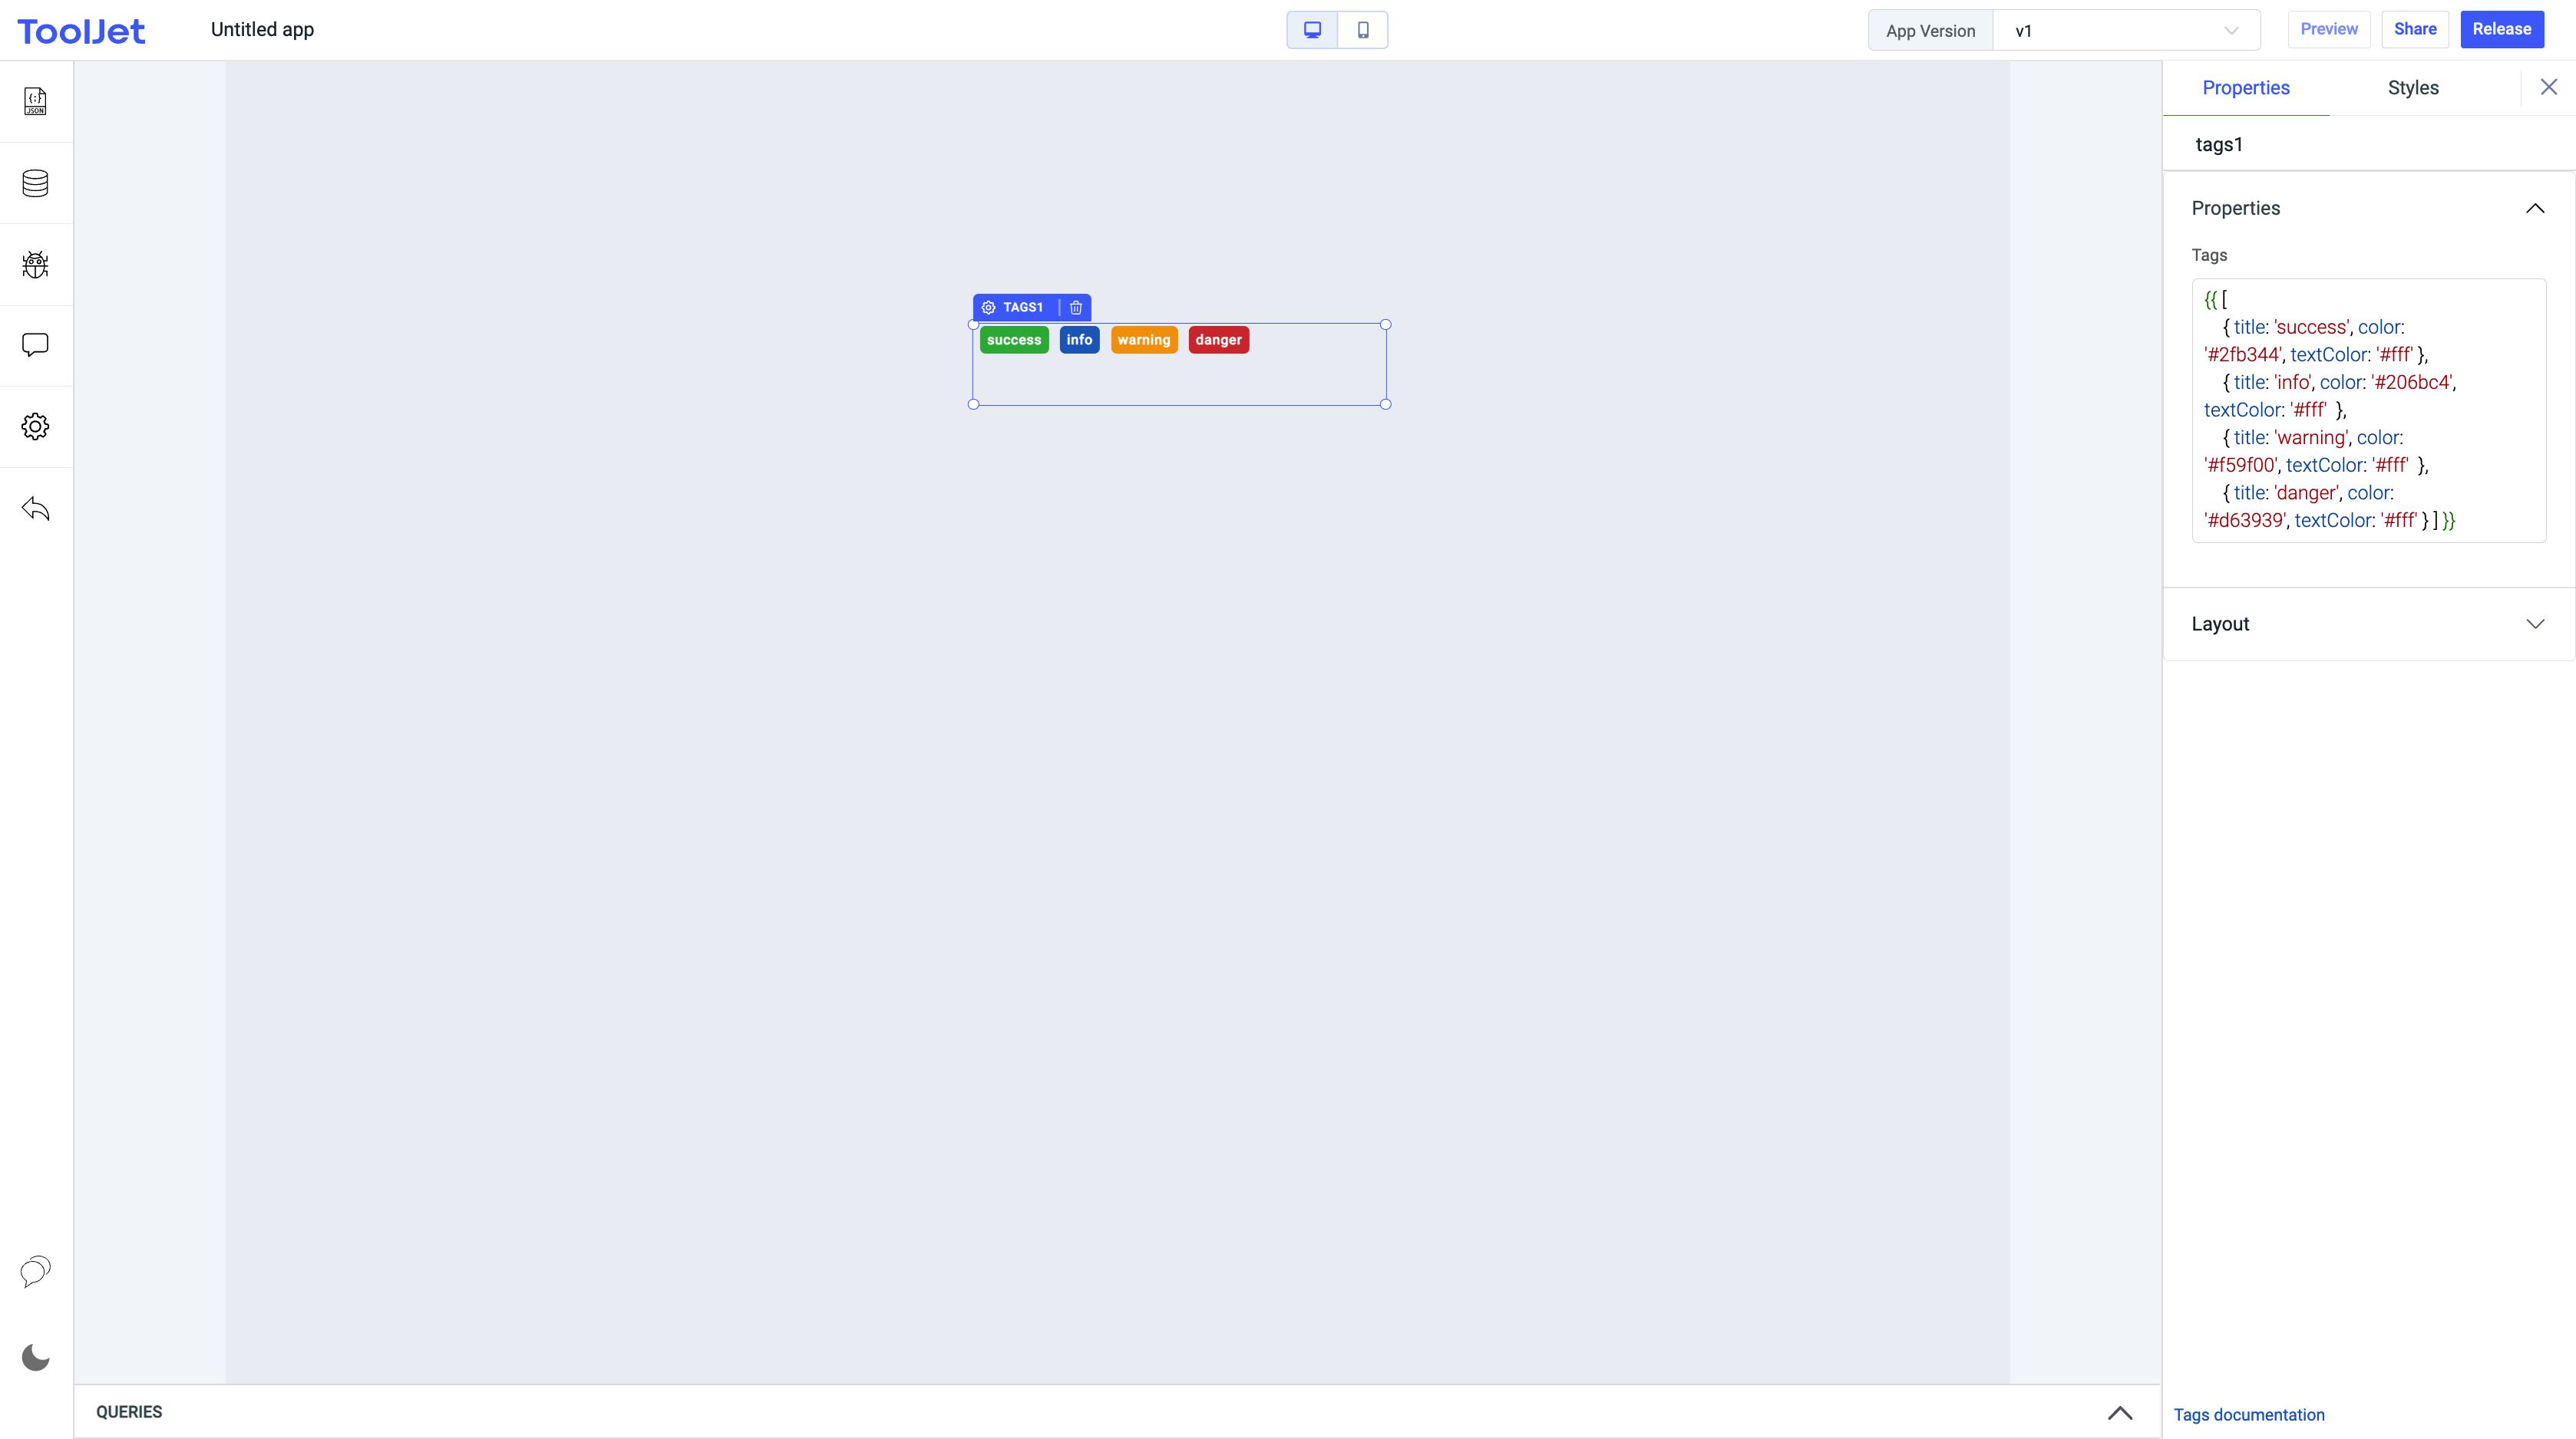The image size is (2576, 1439).
Task: Enable dark mode toggle at bottom of sidebar
Action: point(35,1356)
